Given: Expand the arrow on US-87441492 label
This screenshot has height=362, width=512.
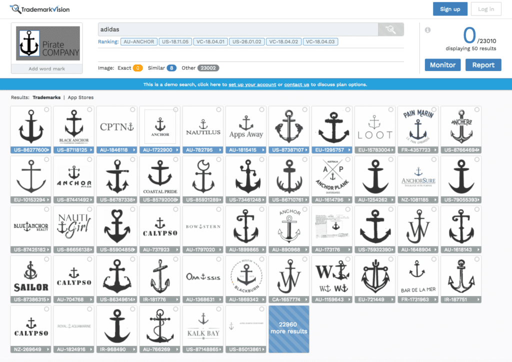Looking at the screenshot, I should [x=91, y=200].
